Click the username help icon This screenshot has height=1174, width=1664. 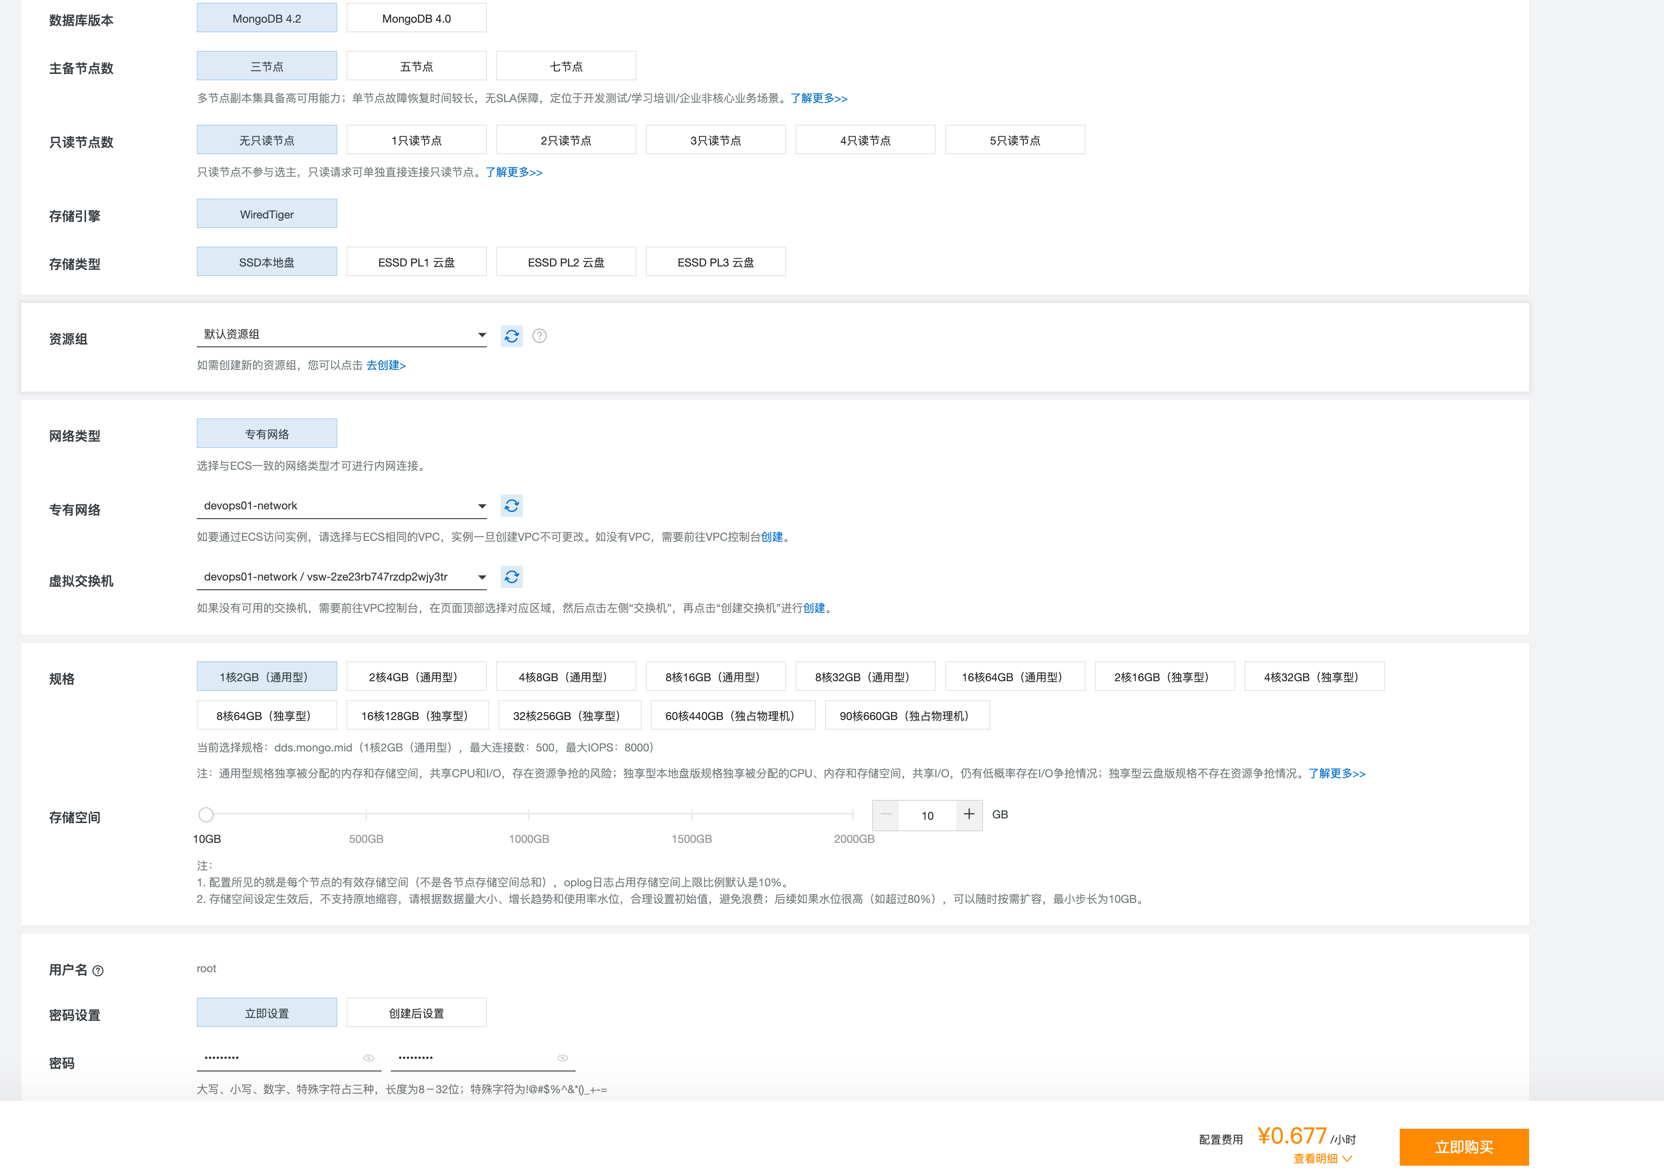click(98, 971)
